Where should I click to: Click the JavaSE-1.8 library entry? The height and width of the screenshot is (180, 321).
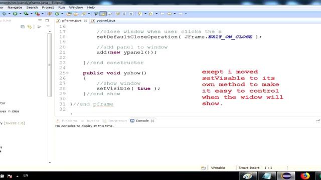click(x=12, y=123)
